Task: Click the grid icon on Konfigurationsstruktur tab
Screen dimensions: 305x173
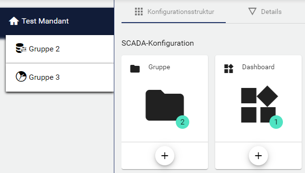Action: [x=139, y=12]
